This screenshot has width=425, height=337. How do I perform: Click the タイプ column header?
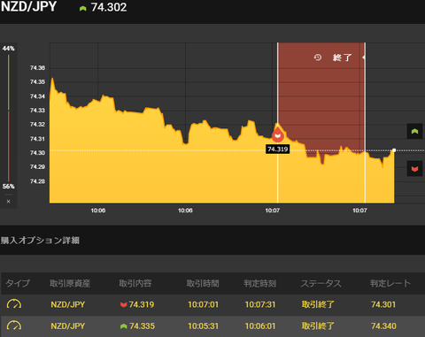pyautogui.click(x=18, y=283)
